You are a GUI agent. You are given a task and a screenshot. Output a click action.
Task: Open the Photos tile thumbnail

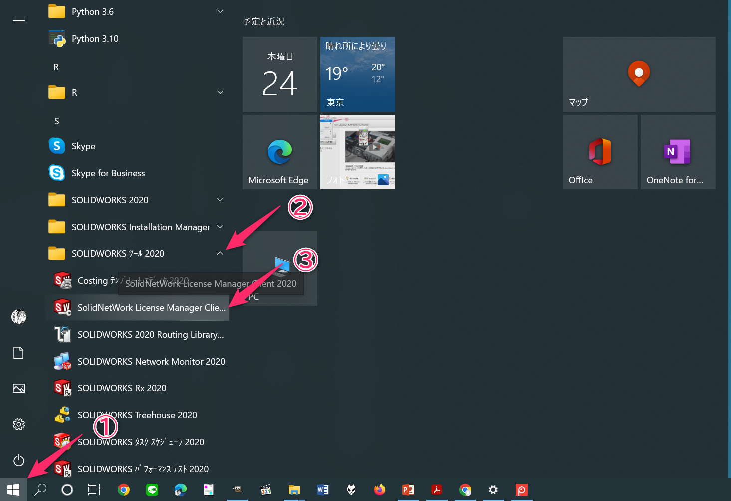358,152
